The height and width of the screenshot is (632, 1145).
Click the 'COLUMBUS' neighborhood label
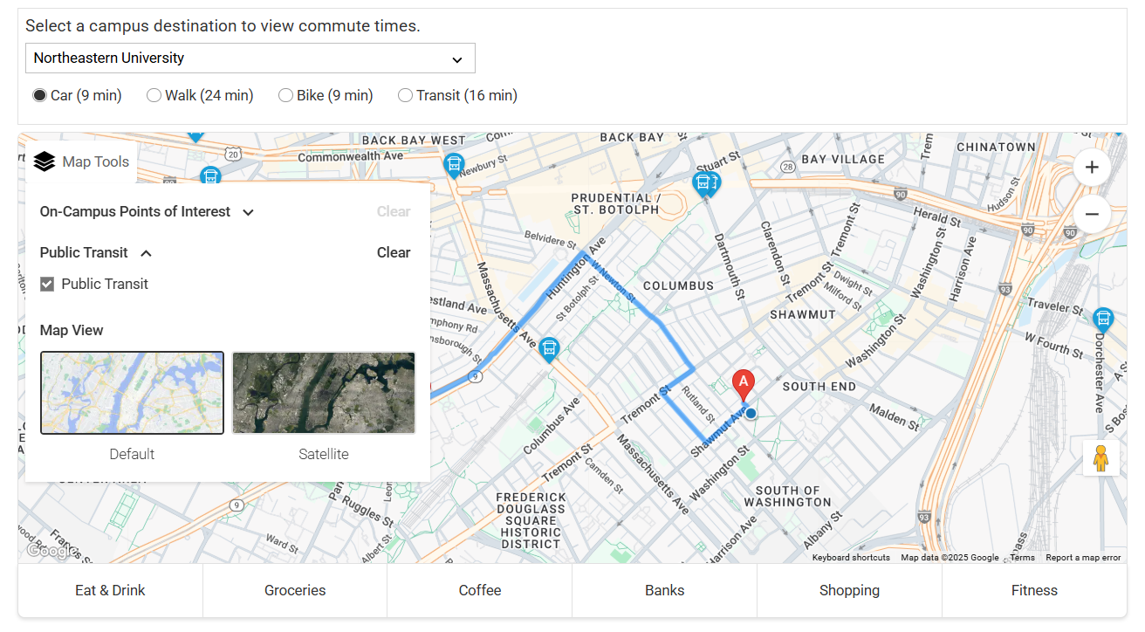678,285
